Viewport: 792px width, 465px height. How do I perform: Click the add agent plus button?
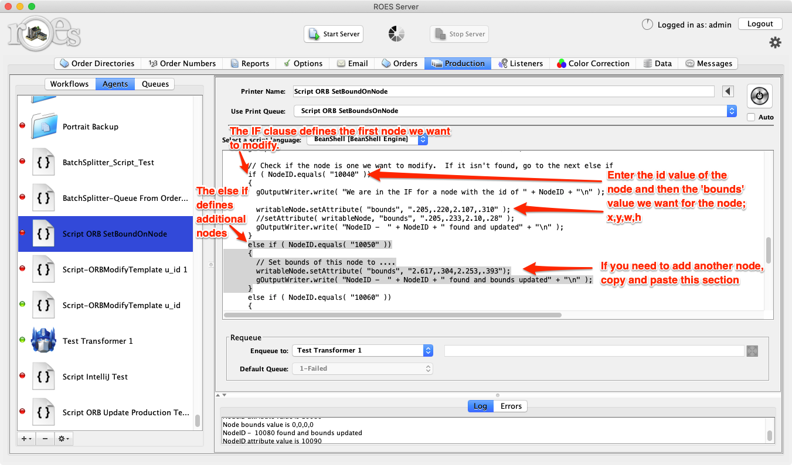pos(26,438)
